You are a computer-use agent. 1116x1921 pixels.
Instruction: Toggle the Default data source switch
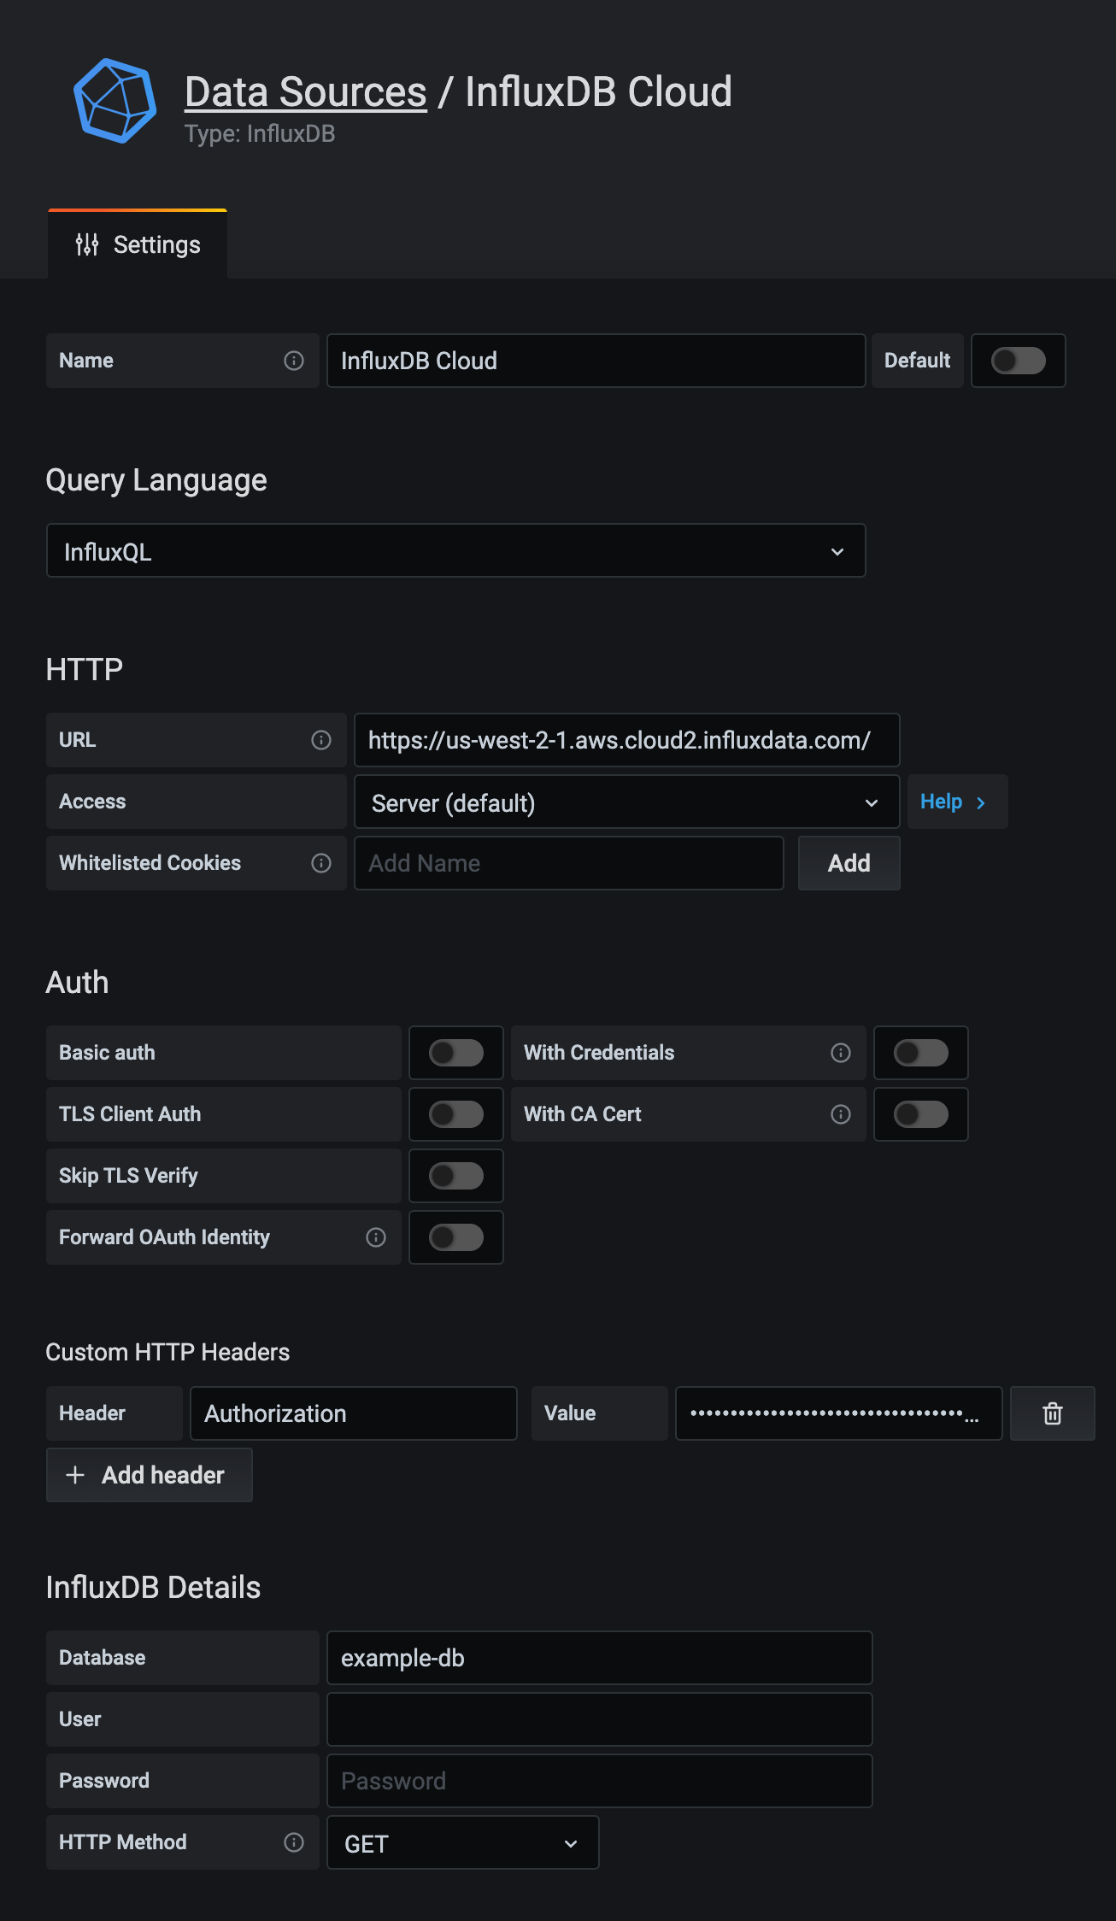[1019, 361]
